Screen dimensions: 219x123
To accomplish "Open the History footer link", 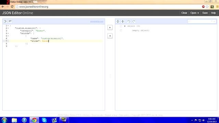I will click(86, 115).
